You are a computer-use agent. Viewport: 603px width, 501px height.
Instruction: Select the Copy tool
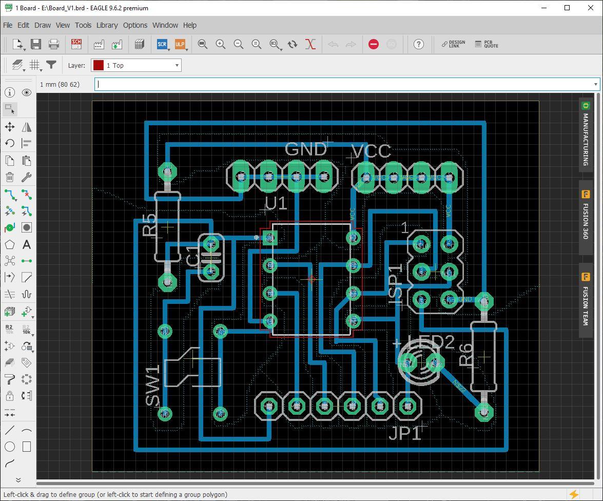[10, 161]
